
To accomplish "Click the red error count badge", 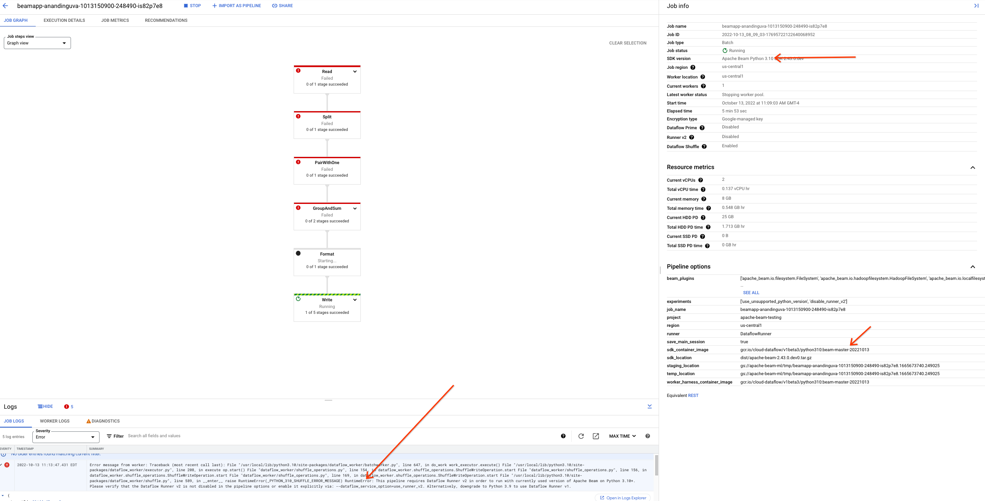I will coord(68,407).
